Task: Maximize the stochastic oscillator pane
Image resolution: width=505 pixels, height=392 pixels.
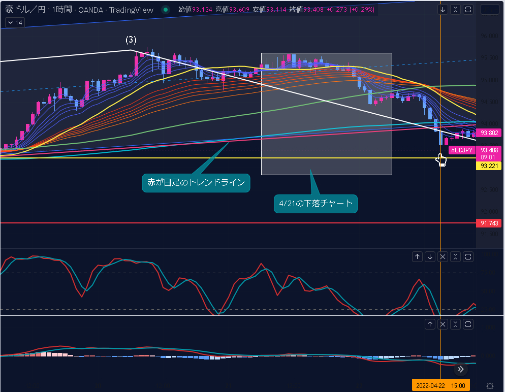Action: 468,257
